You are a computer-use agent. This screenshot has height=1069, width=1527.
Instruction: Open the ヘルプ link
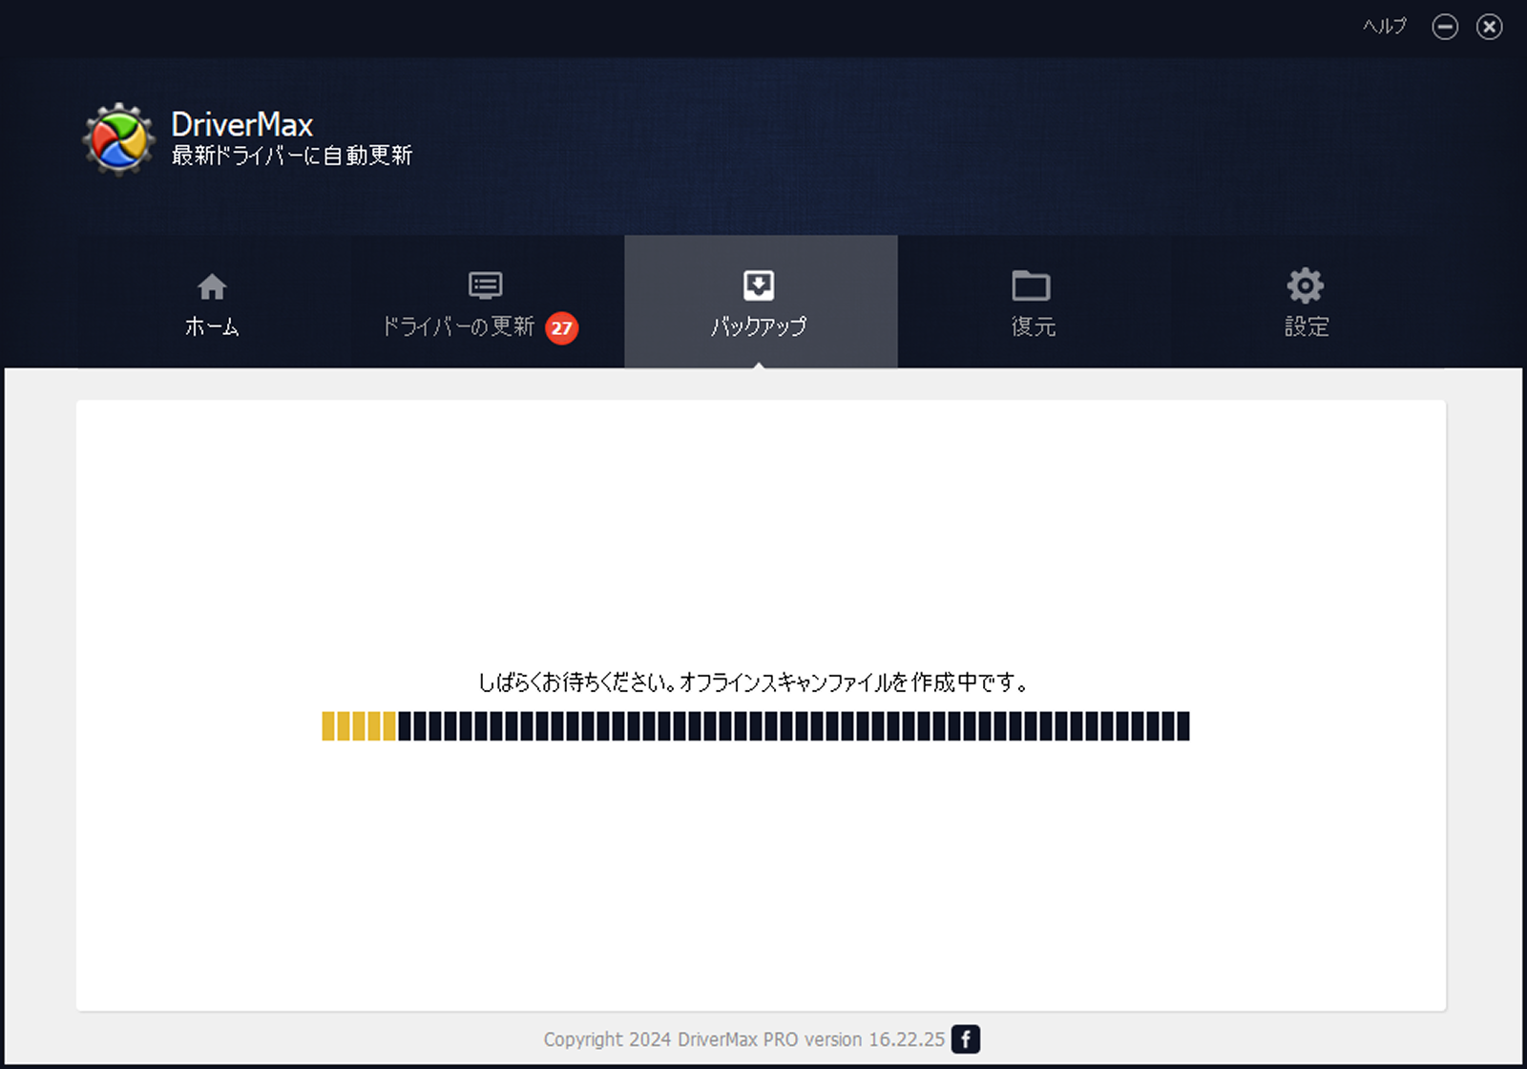click(1384, 27)
